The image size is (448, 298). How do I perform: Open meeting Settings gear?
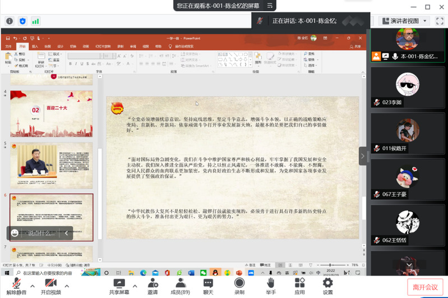(x=327, y=286)
